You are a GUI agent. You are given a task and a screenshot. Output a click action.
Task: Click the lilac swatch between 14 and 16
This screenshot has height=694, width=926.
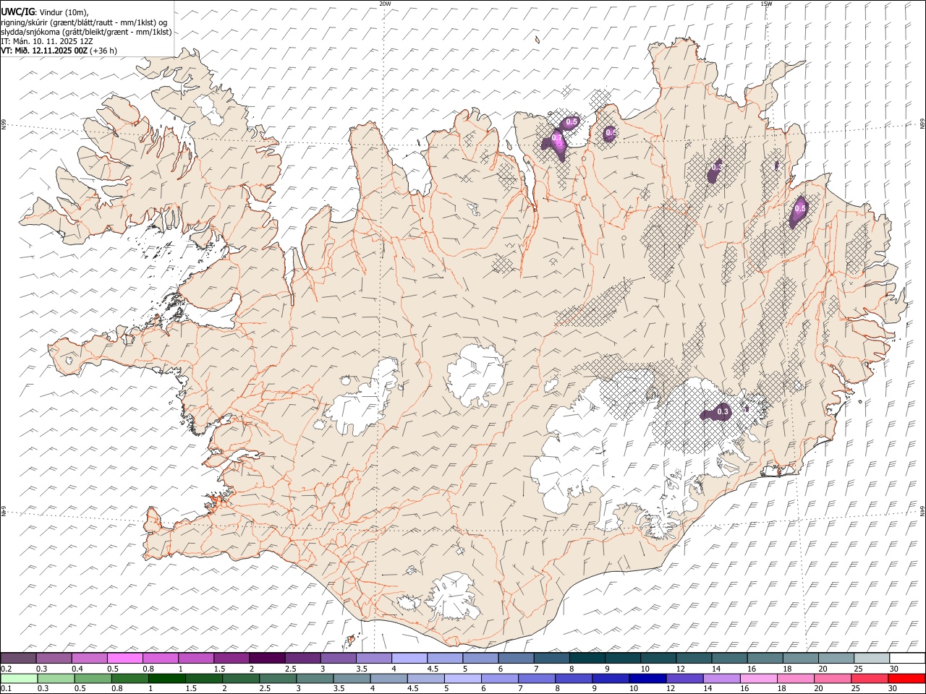pyautogui.click(x=721, y=679)
